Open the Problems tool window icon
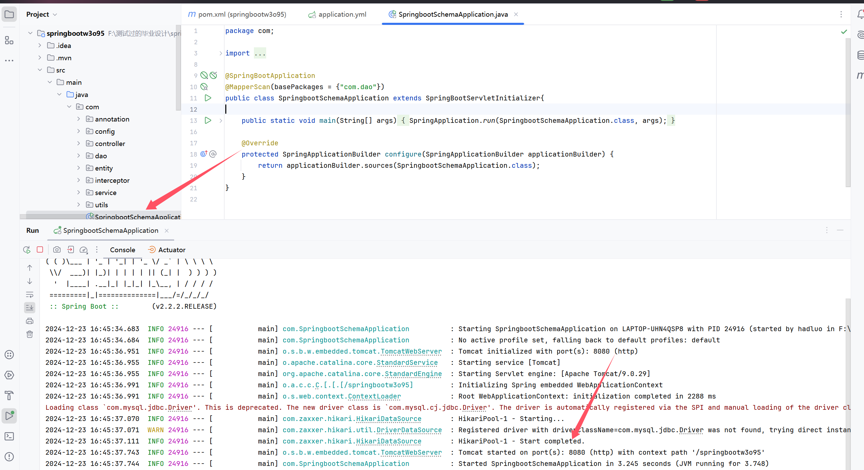 (9, 457)
